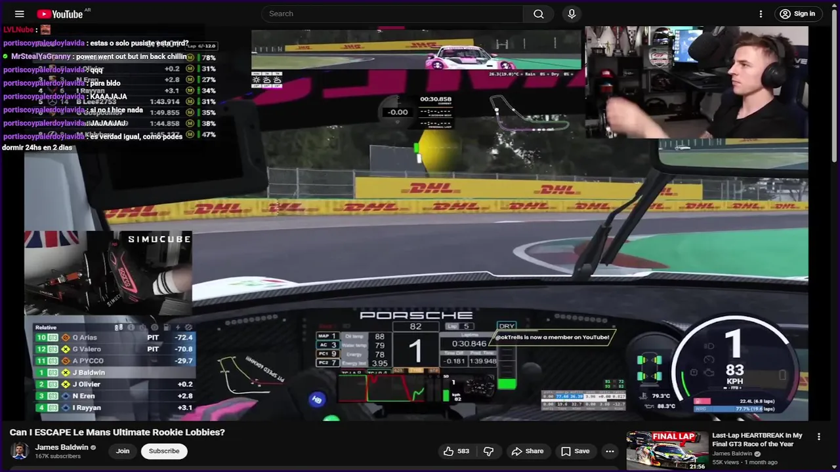
Task: Open the Last-Lap HEARTBREAK video thumbnail
Action: point(667,450)
